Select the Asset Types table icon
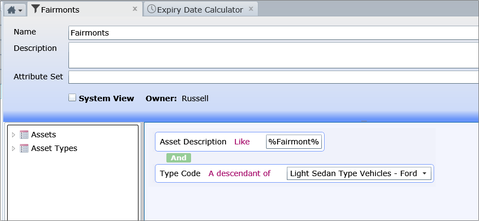This screenshot has height=221, width=479. [24, 148]
